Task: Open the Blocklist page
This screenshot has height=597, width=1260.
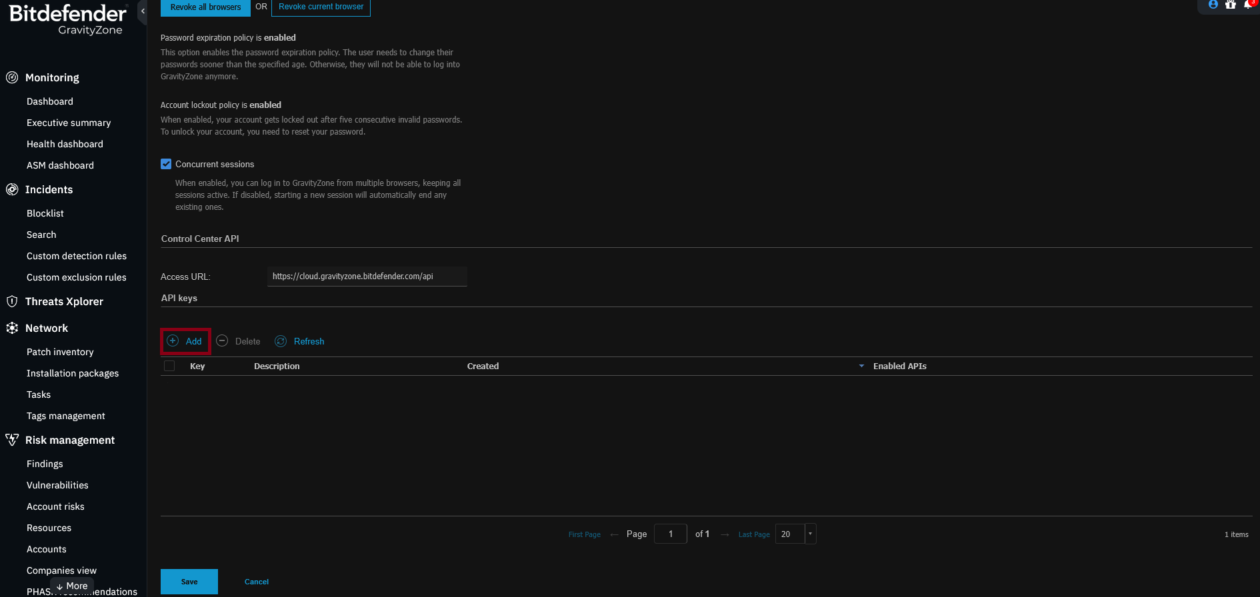Action: [45, 213]
